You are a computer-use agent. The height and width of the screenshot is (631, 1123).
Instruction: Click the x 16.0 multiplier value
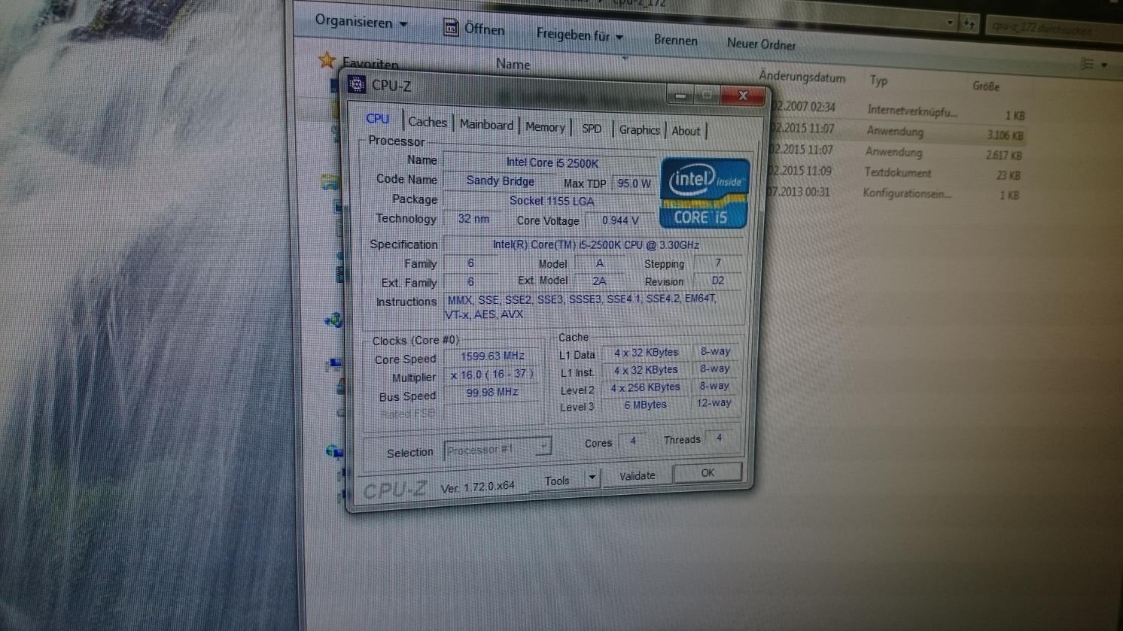coord(492,374)
